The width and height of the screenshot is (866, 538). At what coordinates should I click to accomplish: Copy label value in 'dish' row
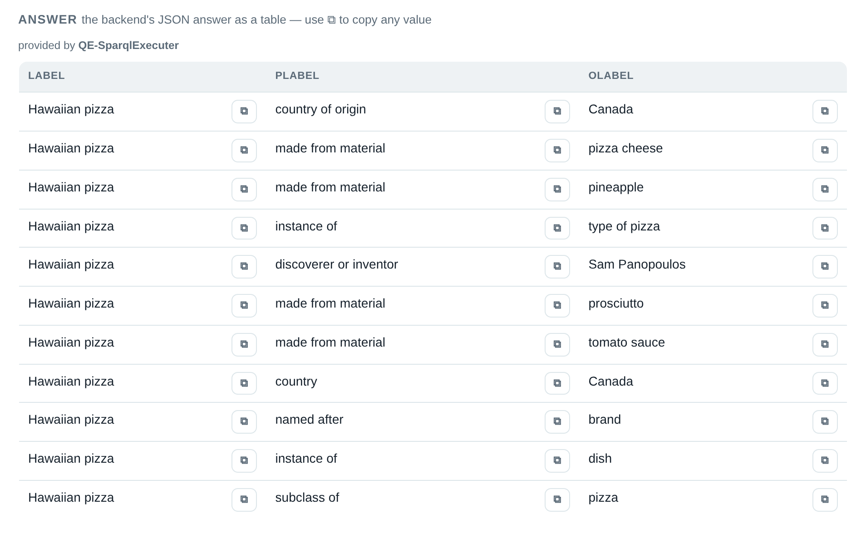click(x=244, y=460)
